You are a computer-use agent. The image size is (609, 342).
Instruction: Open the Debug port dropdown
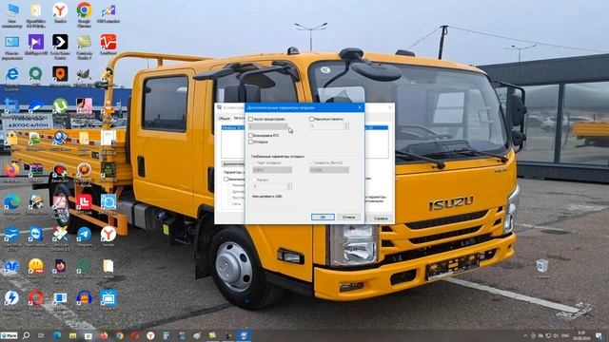coord(272,170)
